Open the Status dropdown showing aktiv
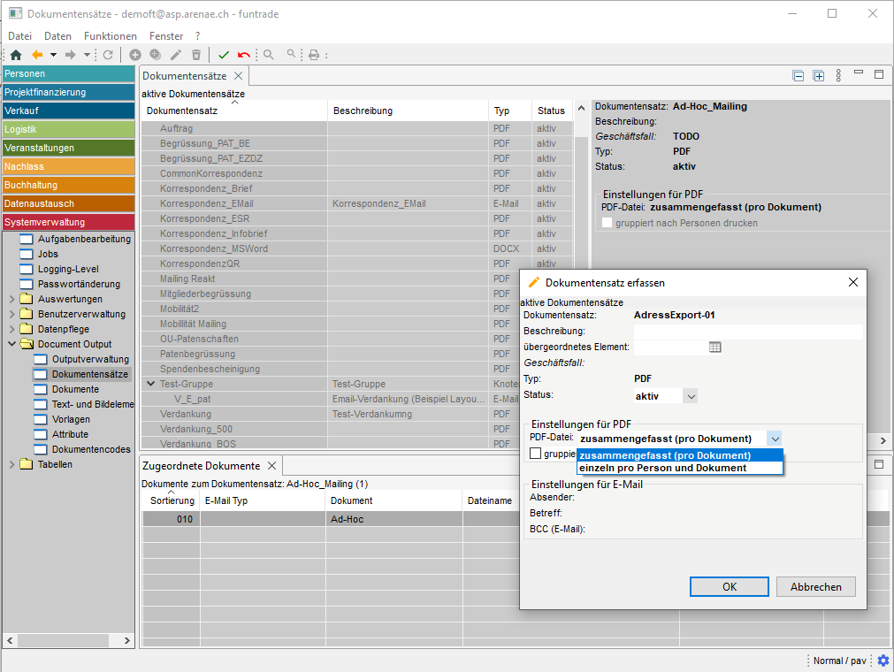894x672 pixels. [691, 396]
